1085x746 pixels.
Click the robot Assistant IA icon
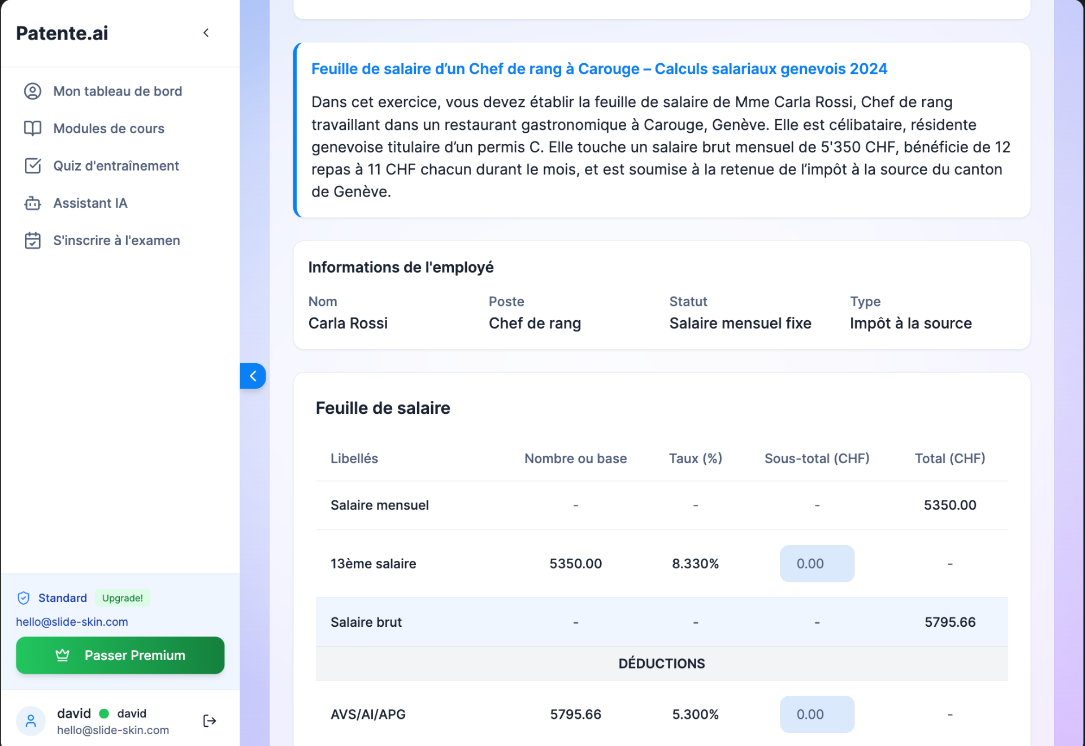point(33,203)
